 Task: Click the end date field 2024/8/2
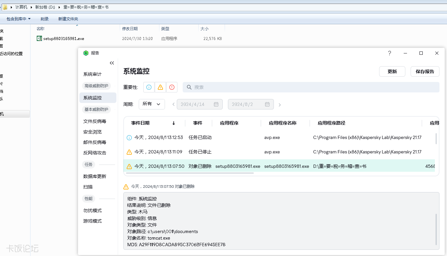(251, 104)
